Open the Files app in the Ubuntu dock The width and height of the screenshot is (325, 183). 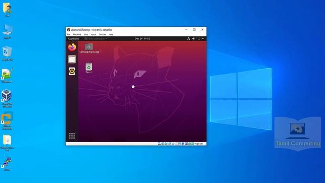click(72, 59)
